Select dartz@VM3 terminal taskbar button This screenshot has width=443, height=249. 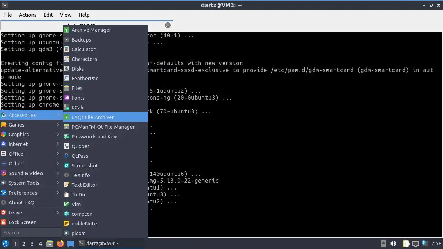[x=110, y=243]
